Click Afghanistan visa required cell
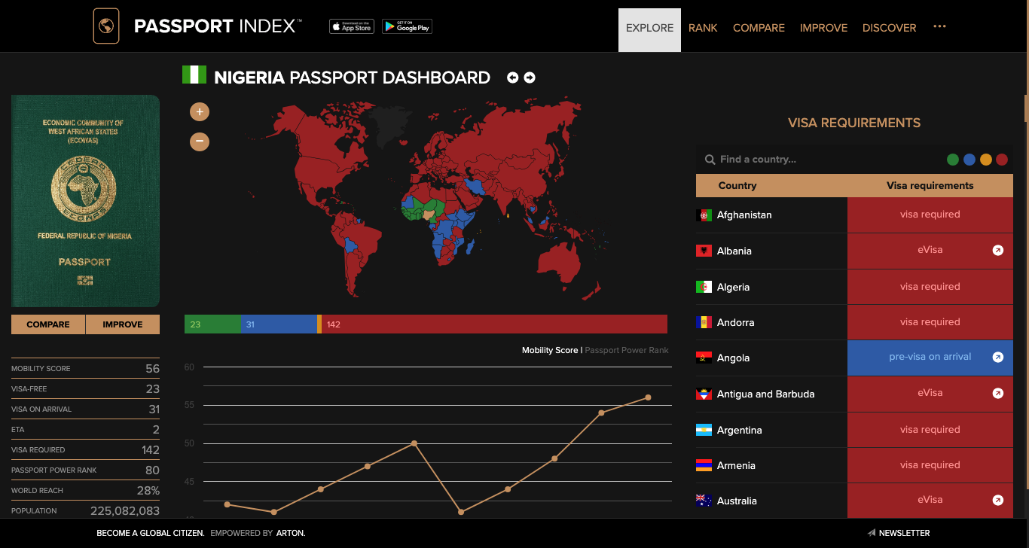Viewport: 1029px width, 548px height. 930,215
